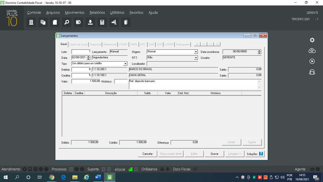The image size is (323, 182).
Task: Click the cloud upload icon in sidebar
Action: coord(312,51)
